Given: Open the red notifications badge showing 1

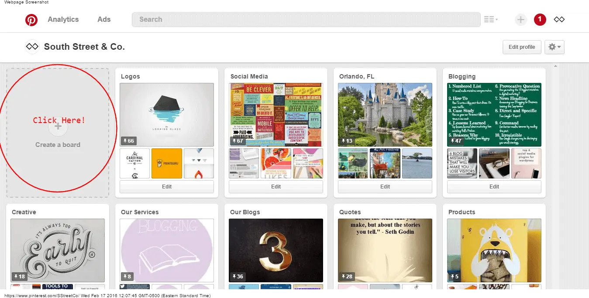Looking at the screenshot, I should tap(540, 19).
